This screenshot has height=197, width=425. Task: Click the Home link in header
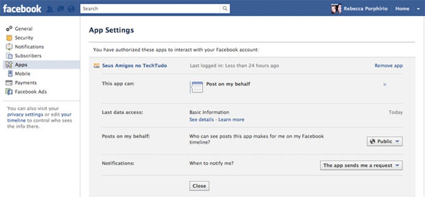(x=402, y=9)
